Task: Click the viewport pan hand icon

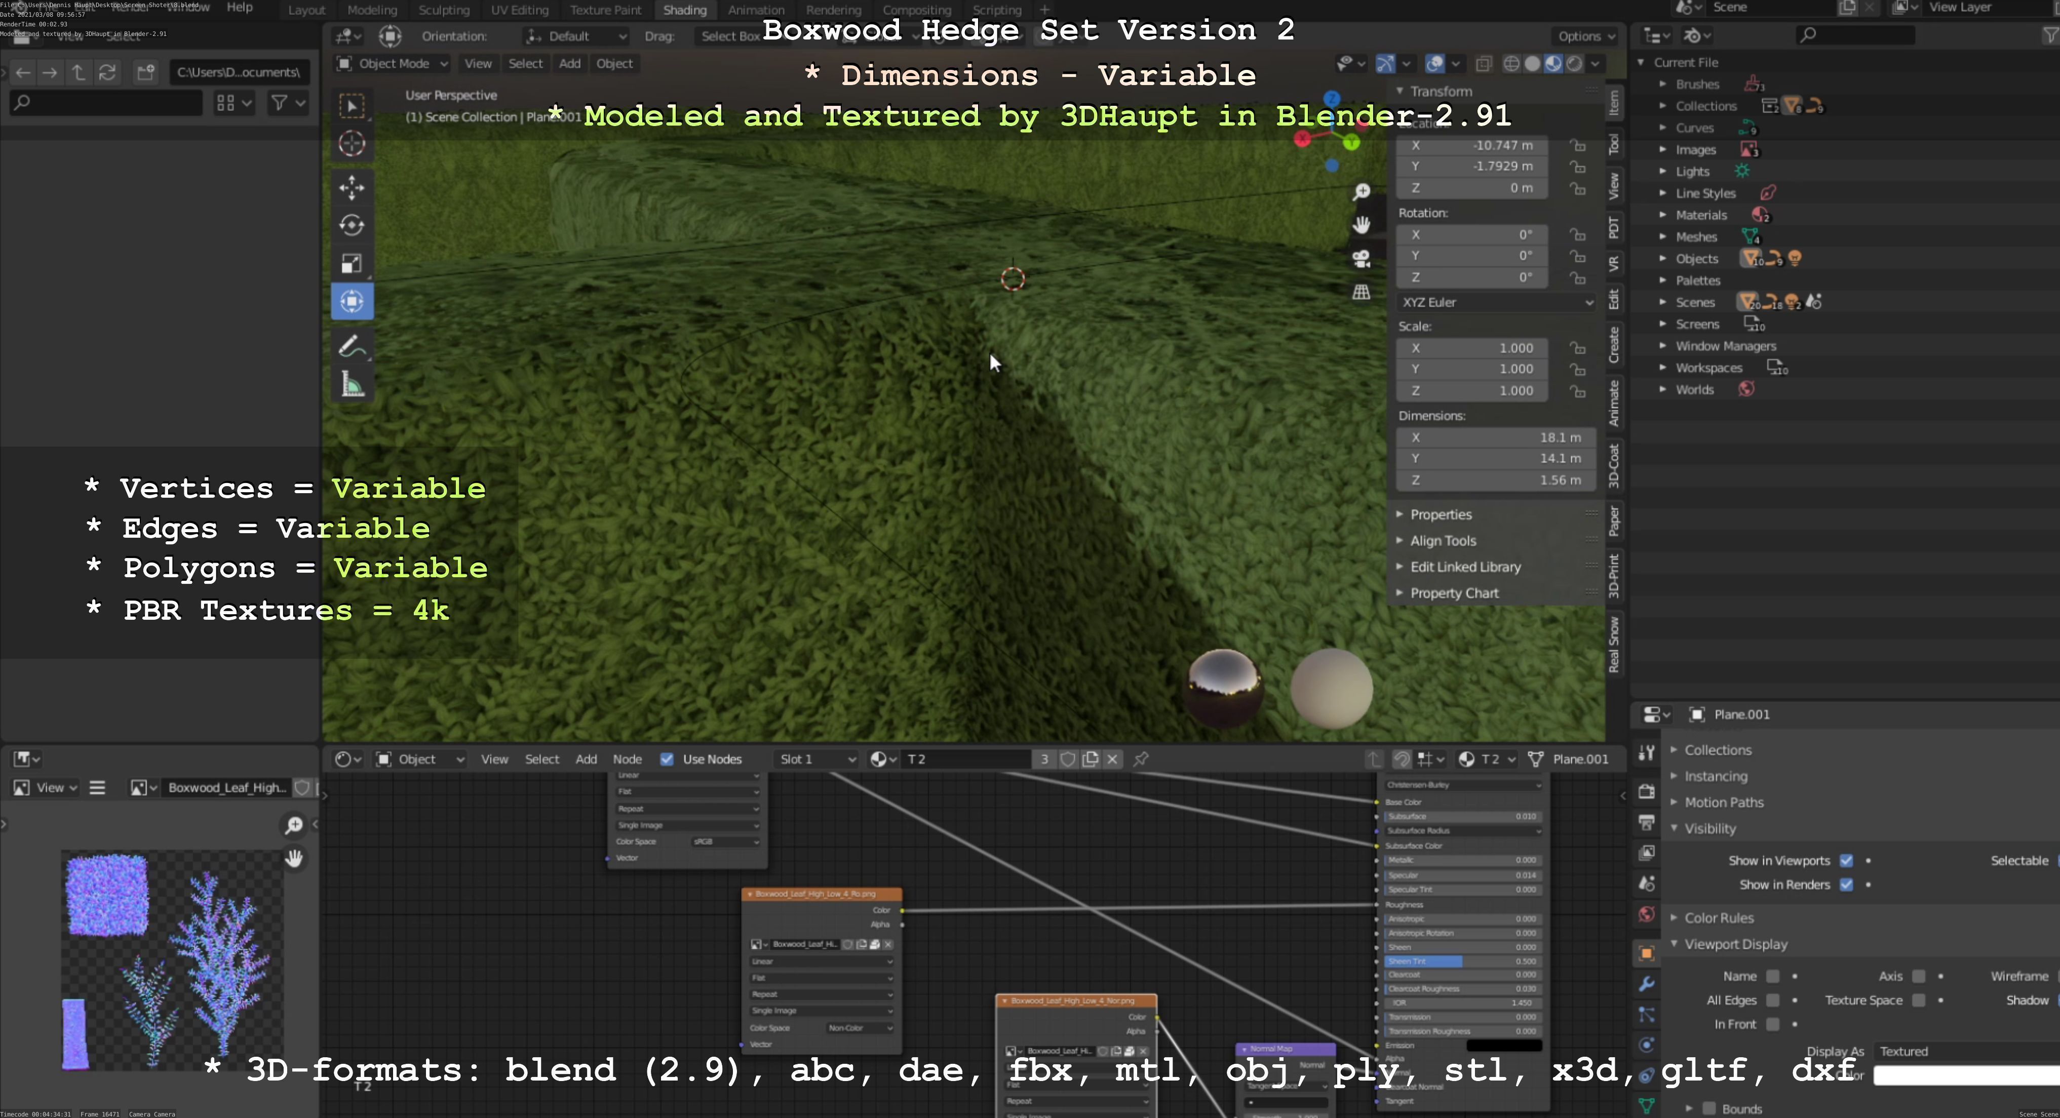Action: [x=1361, y=225]
